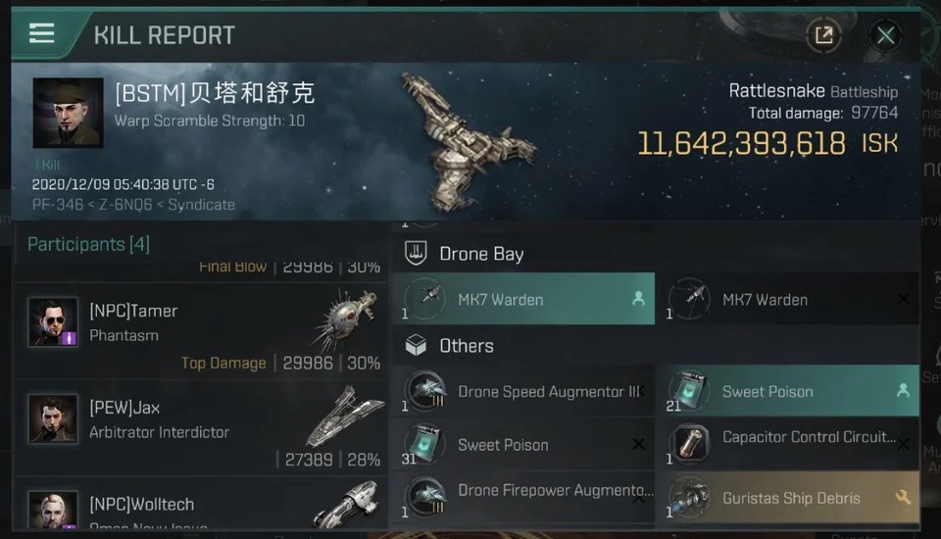Screen dimensions: 941x539
Task: Click the Participants [4] header
Action: pyautogui.click(x=88, y=244)
